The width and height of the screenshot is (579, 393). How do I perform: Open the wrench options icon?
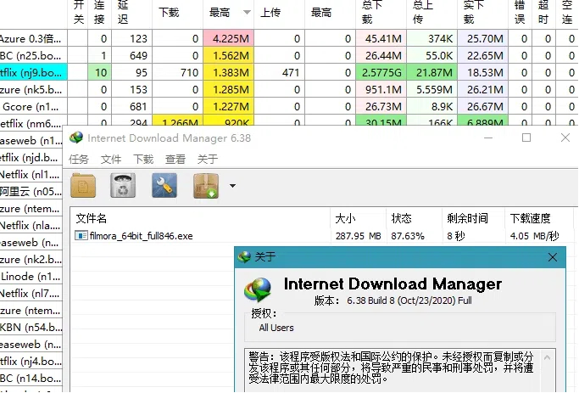click(x=164, y=186)
